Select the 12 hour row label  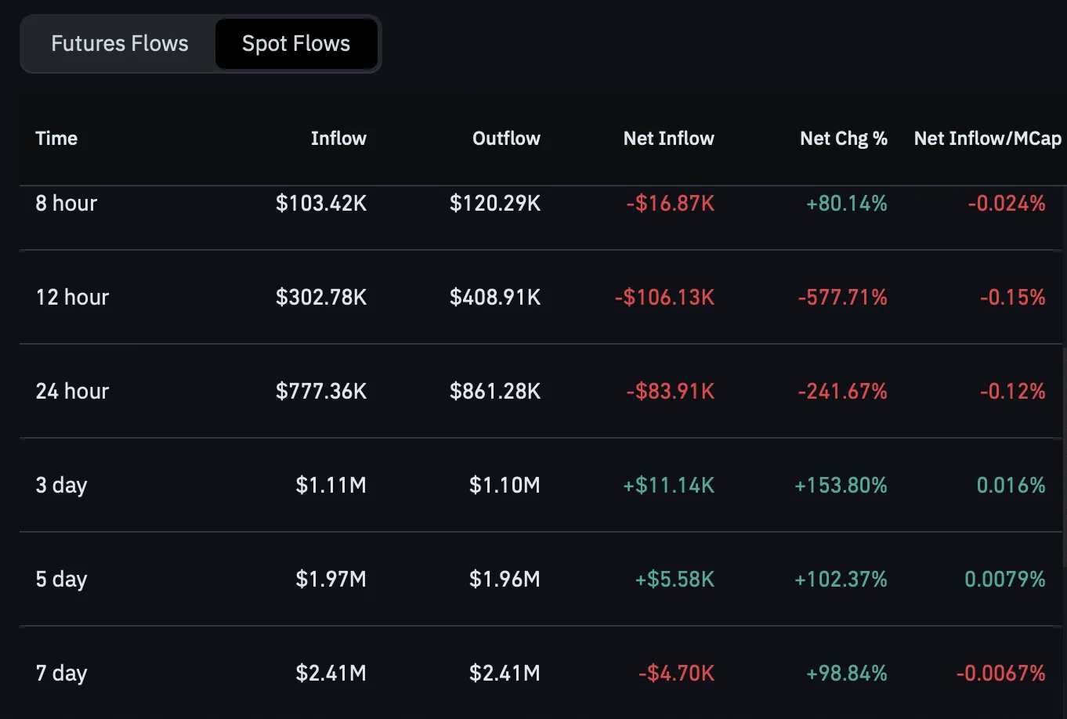(72, 298)
